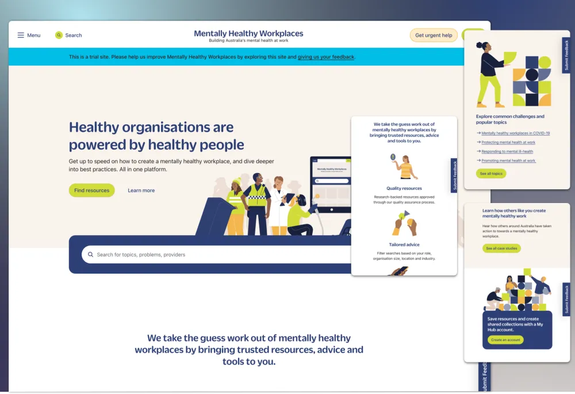Open the 'giving us your feedback' link
Viewport: 575px width, 394px height.
325,57
